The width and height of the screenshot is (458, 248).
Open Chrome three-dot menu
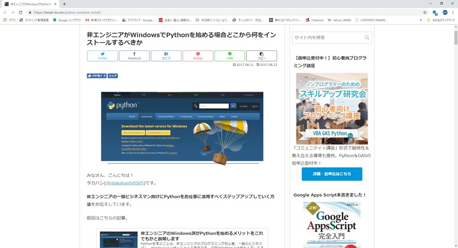(x=453, y=13)
